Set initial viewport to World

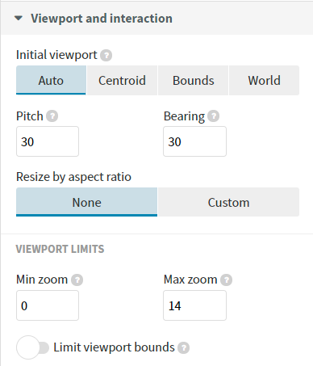264,80
